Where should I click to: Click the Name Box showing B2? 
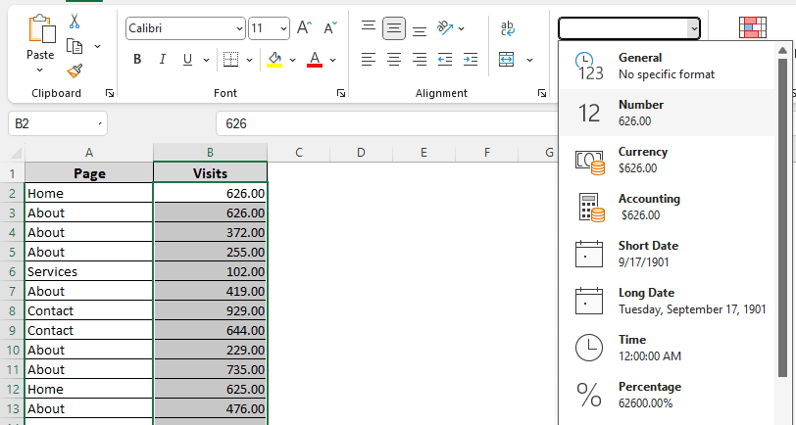coord(58,123)
